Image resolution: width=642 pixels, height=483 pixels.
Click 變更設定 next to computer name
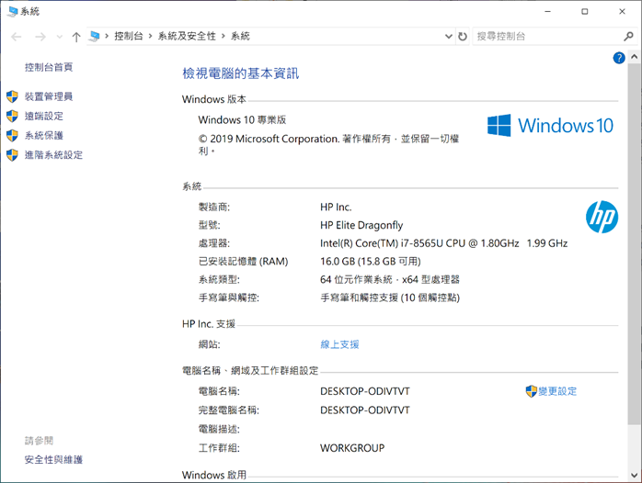pos(557,391)
